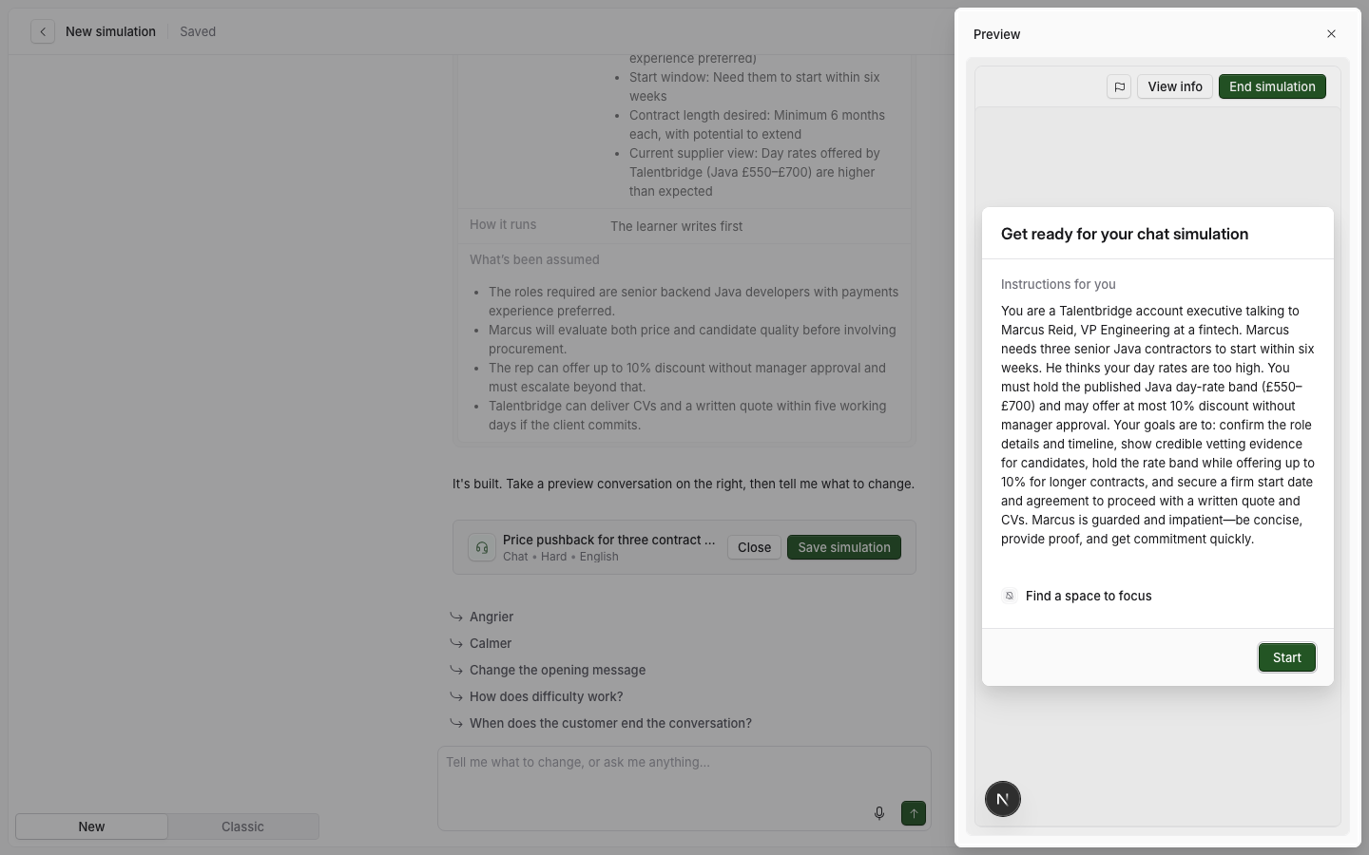1369x855 pixels.
Task: Click the What's been assumed heading
Action: tap(534, 259)
